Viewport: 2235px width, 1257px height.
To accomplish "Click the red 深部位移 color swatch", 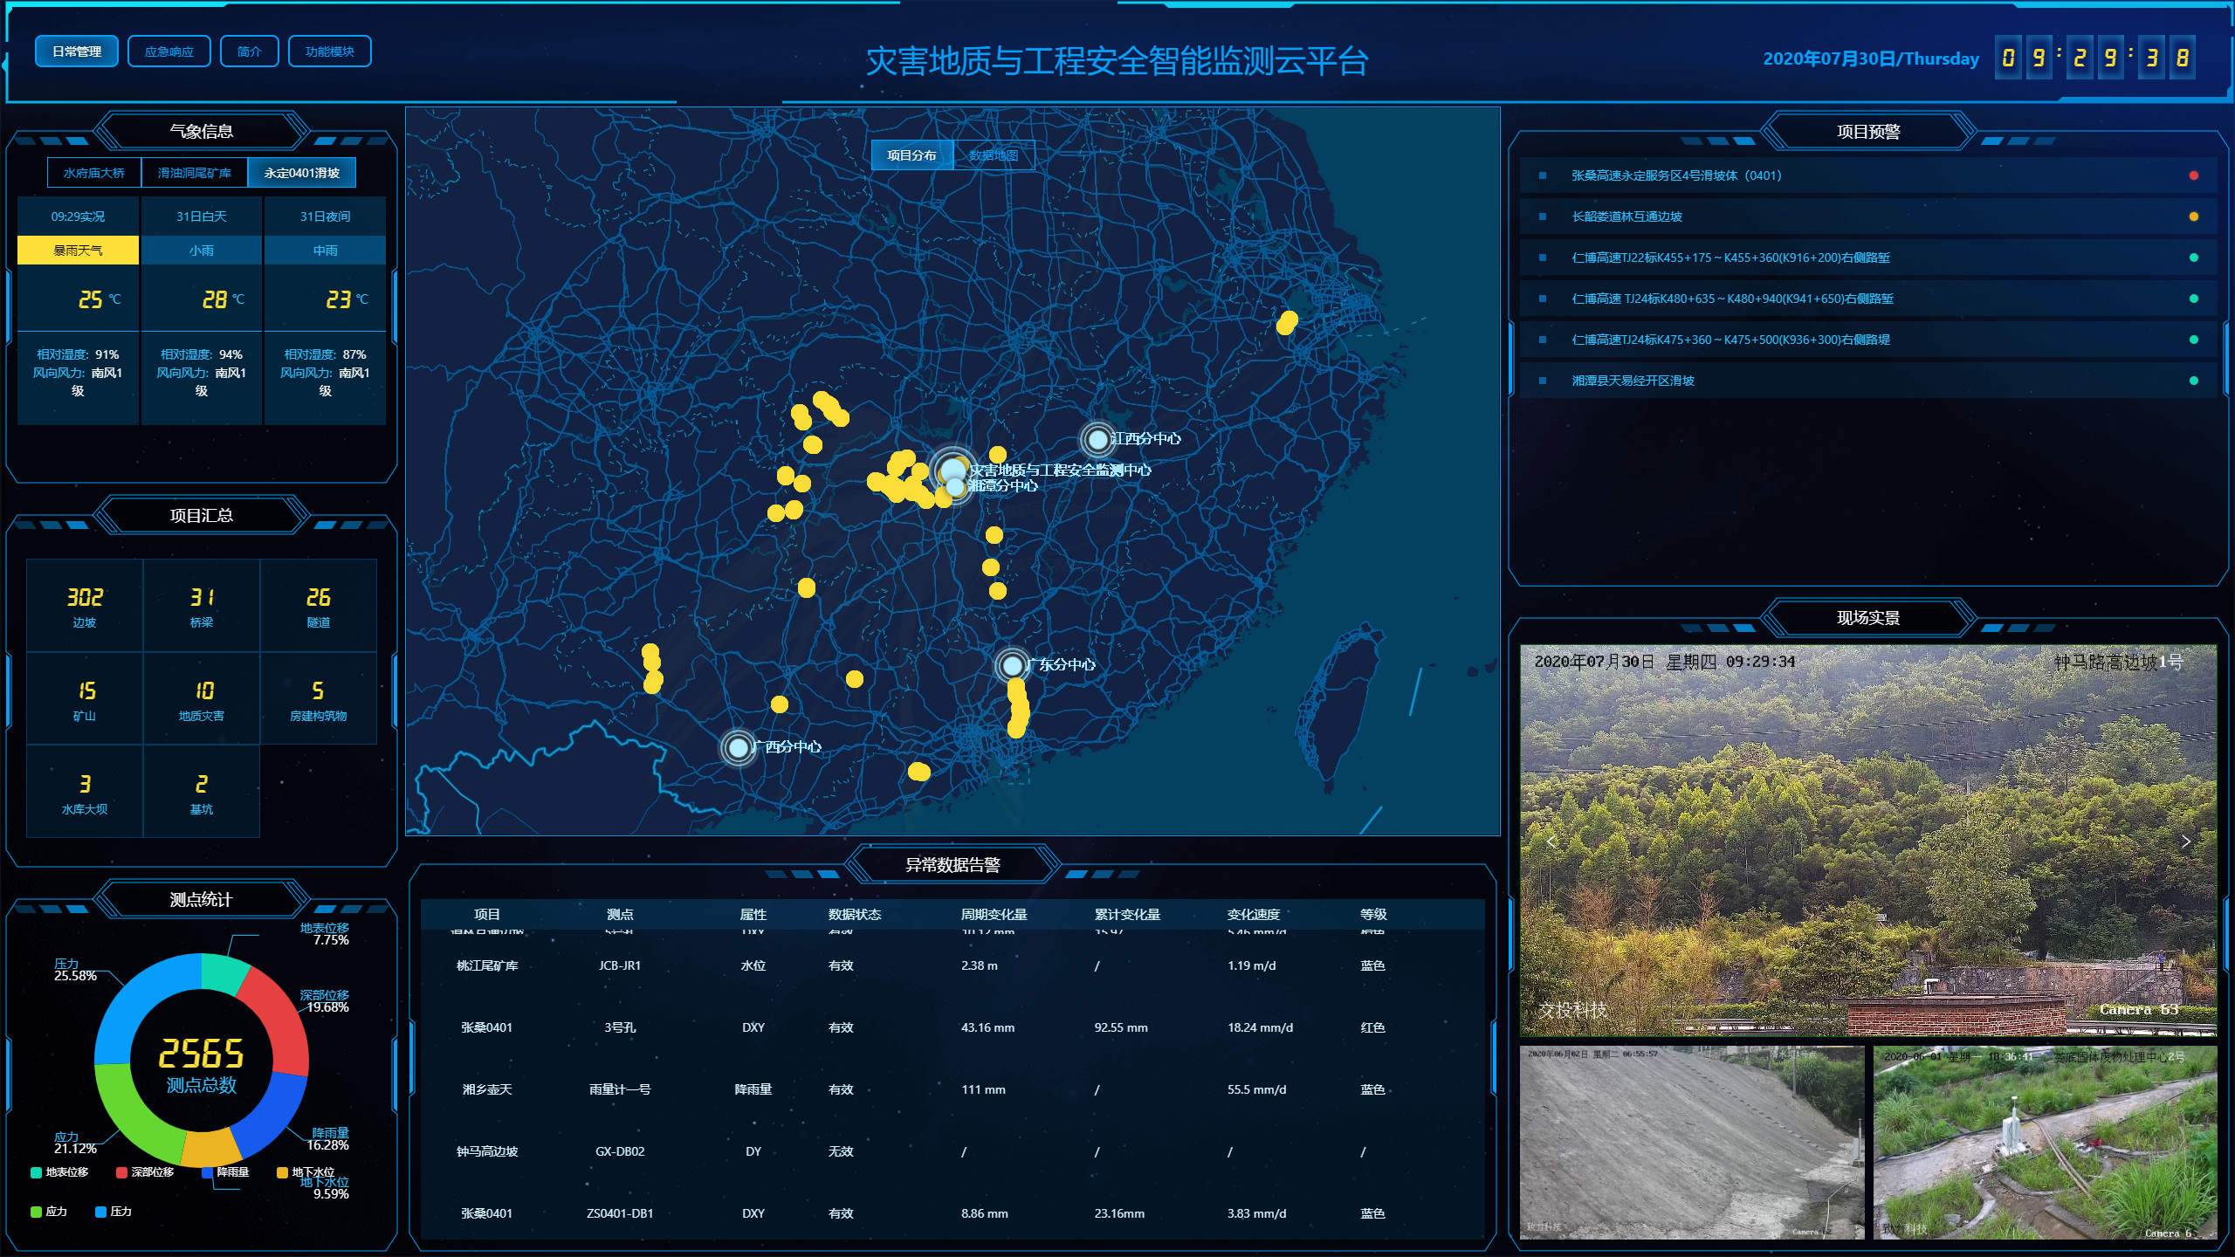I will [x=120, y=1172].
